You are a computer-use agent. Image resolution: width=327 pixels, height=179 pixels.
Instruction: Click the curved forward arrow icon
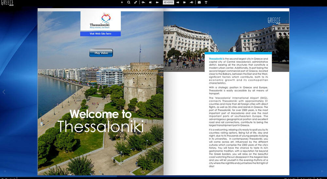tap(191, 2)
